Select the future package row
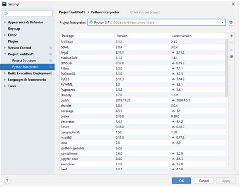Screen dimensions: 240x187 click(x=143, y=127)
